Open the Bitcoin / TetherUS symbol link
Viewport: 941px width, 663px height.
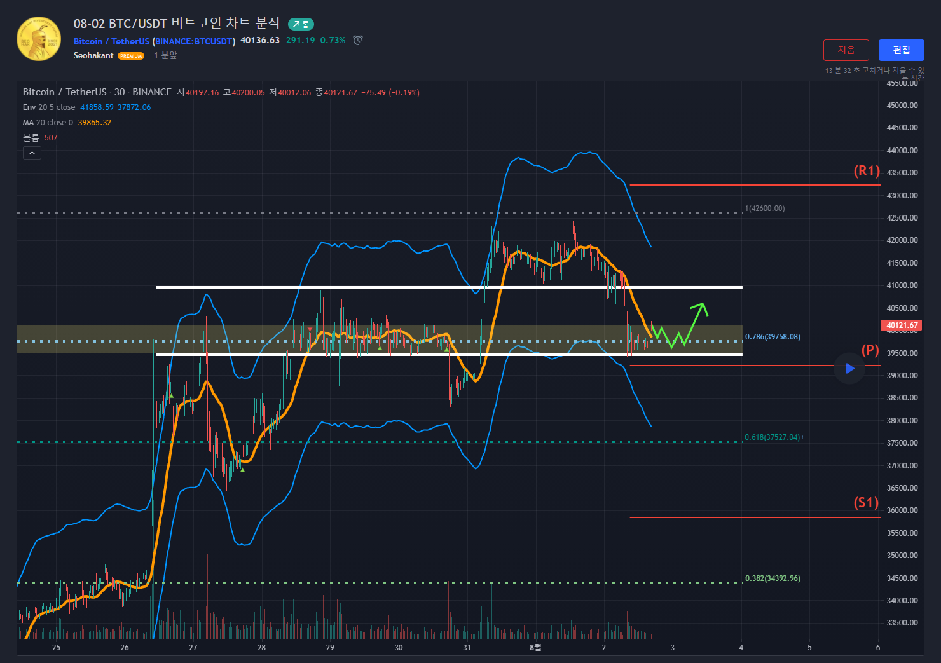[111, 41]
